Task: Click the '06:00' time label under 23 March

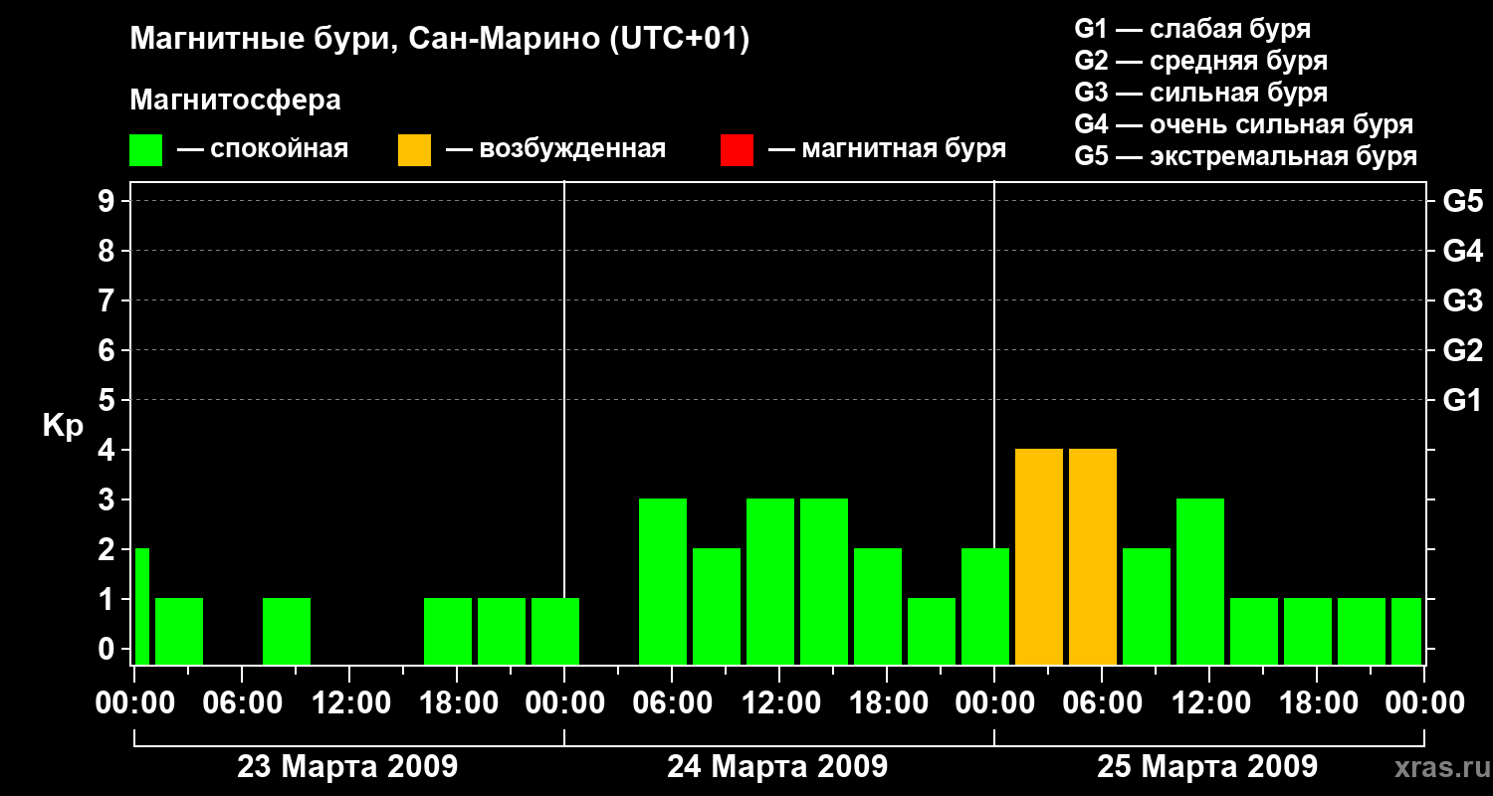Action: point(242,703)
